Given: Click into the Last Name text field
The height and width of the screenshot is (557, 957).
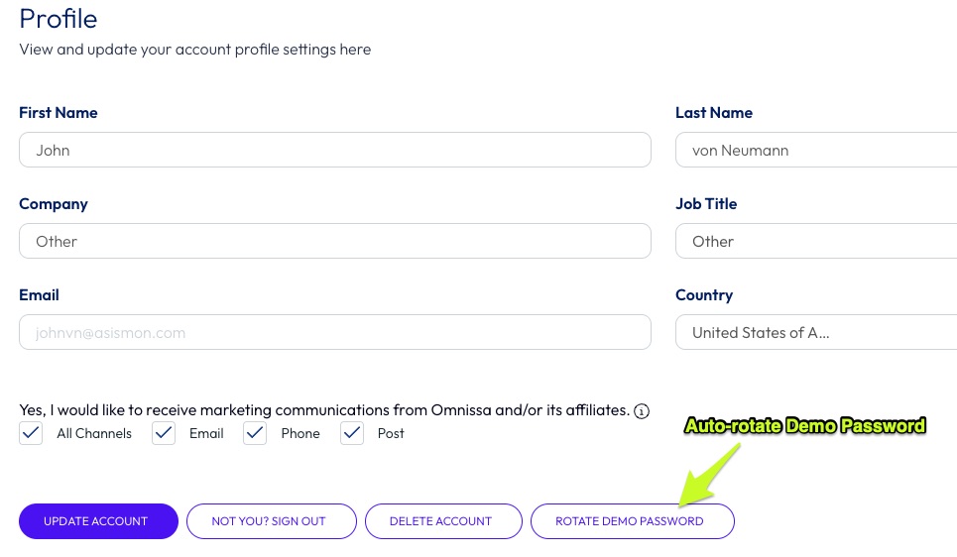Looking at the screenshot, I should click(x=815, y=151).
